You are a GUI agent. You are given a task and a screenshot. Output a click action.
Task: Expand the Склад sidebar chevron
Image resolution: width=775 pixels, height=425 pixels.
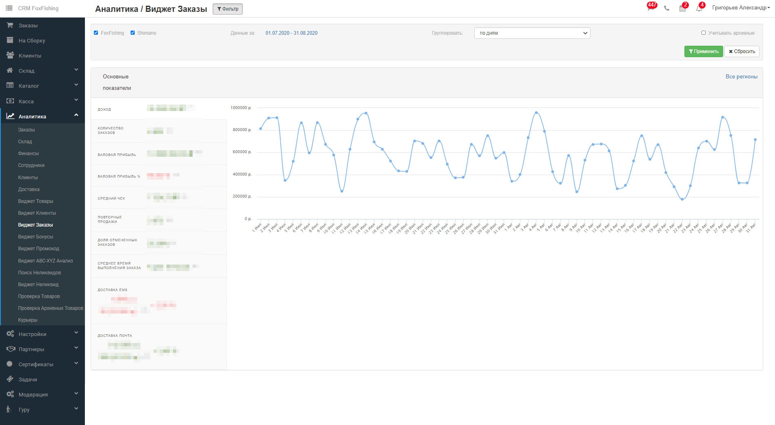pyautogui.click(x=76, y=70)
